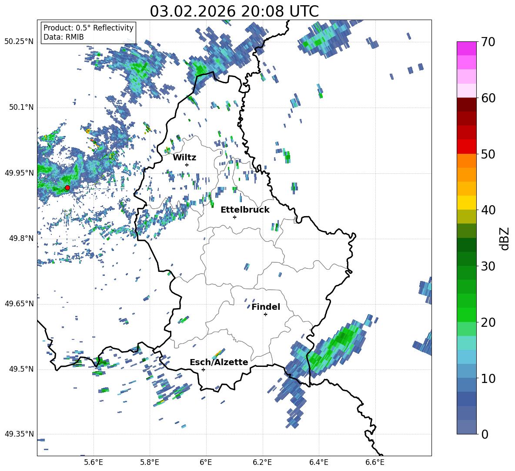Pick the orange swatch just below 50

(x=467, y=161)
